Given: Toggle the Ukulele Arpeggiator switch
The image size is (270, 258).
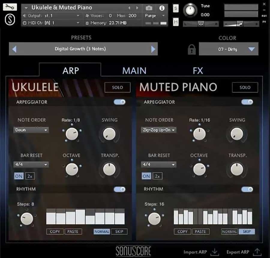Looking at the screenshot, I should [119, 102].
